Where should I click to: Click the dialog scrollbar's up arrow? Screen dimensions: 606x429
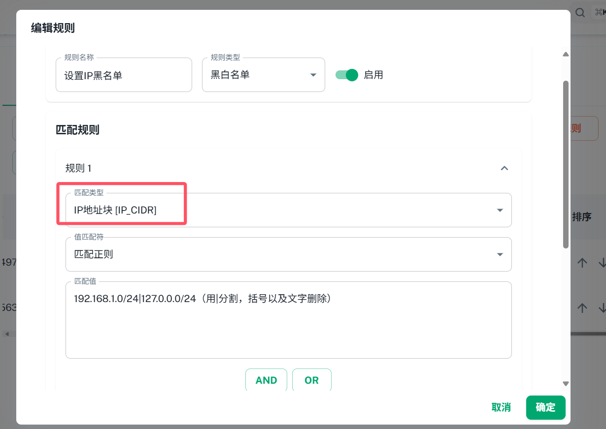[566, 54]
